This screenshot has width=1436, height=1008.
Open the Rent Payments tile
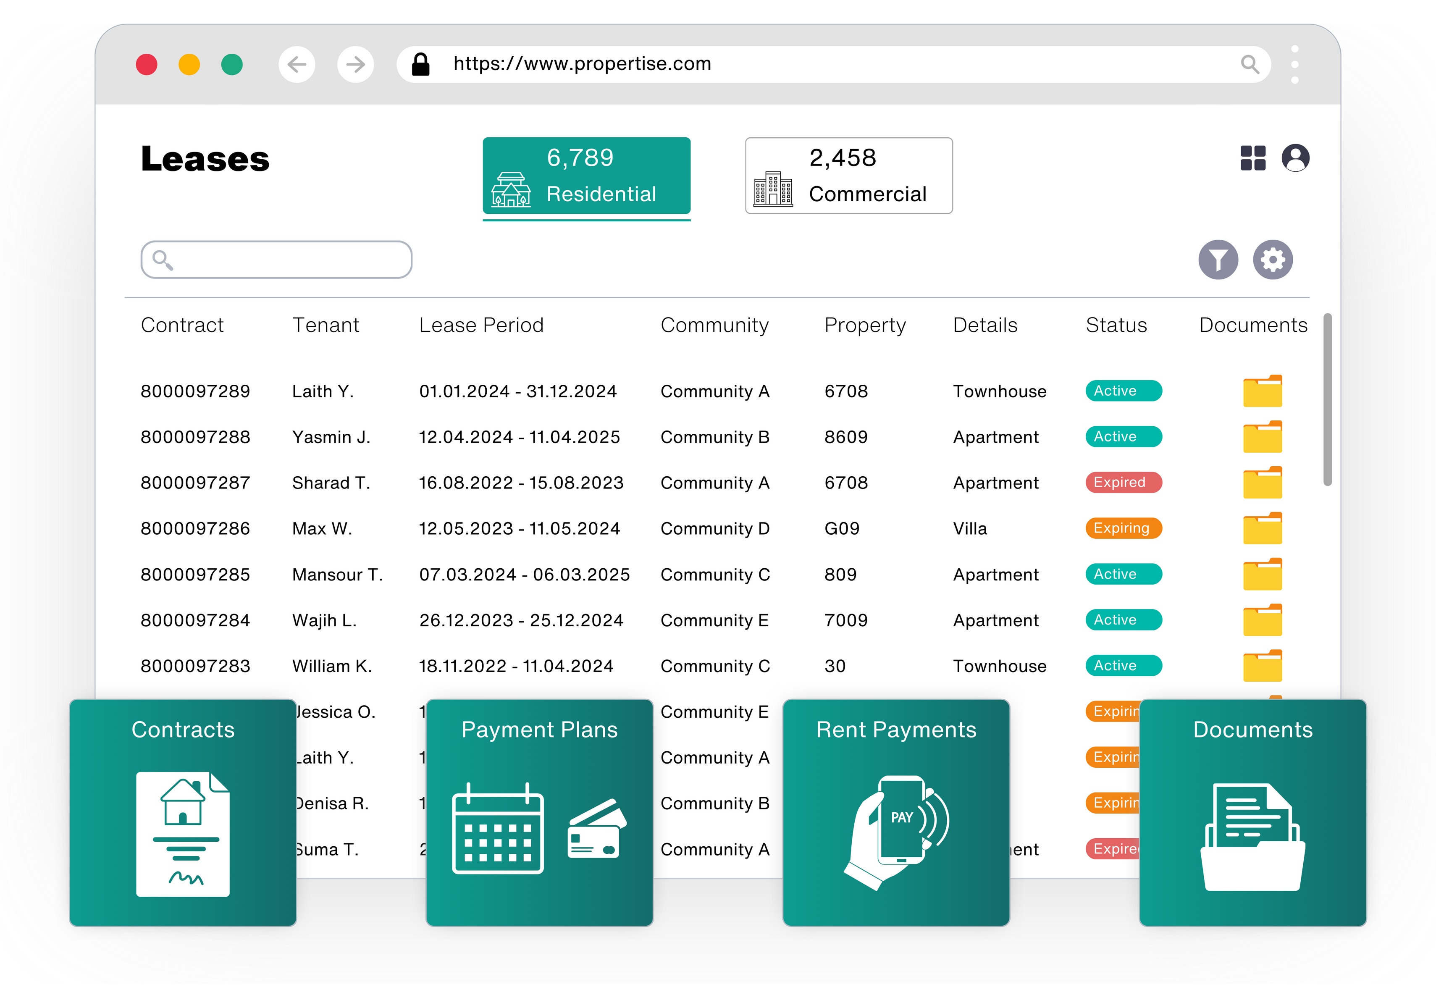click(x=895, y=812)
